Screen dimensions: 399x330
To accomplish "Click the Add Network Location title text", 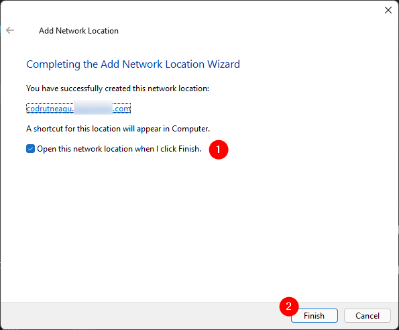I will (78, 31).
